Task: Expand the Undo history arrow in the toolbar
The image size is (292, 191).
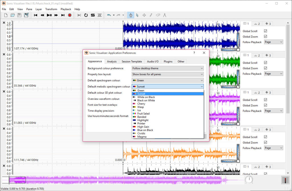Action: point(114,15)
